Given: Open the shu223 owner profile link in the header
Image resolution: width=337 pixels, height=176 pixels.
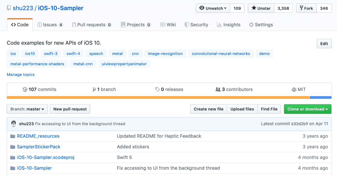Looking at the screenshot, I should coord(23,8).
